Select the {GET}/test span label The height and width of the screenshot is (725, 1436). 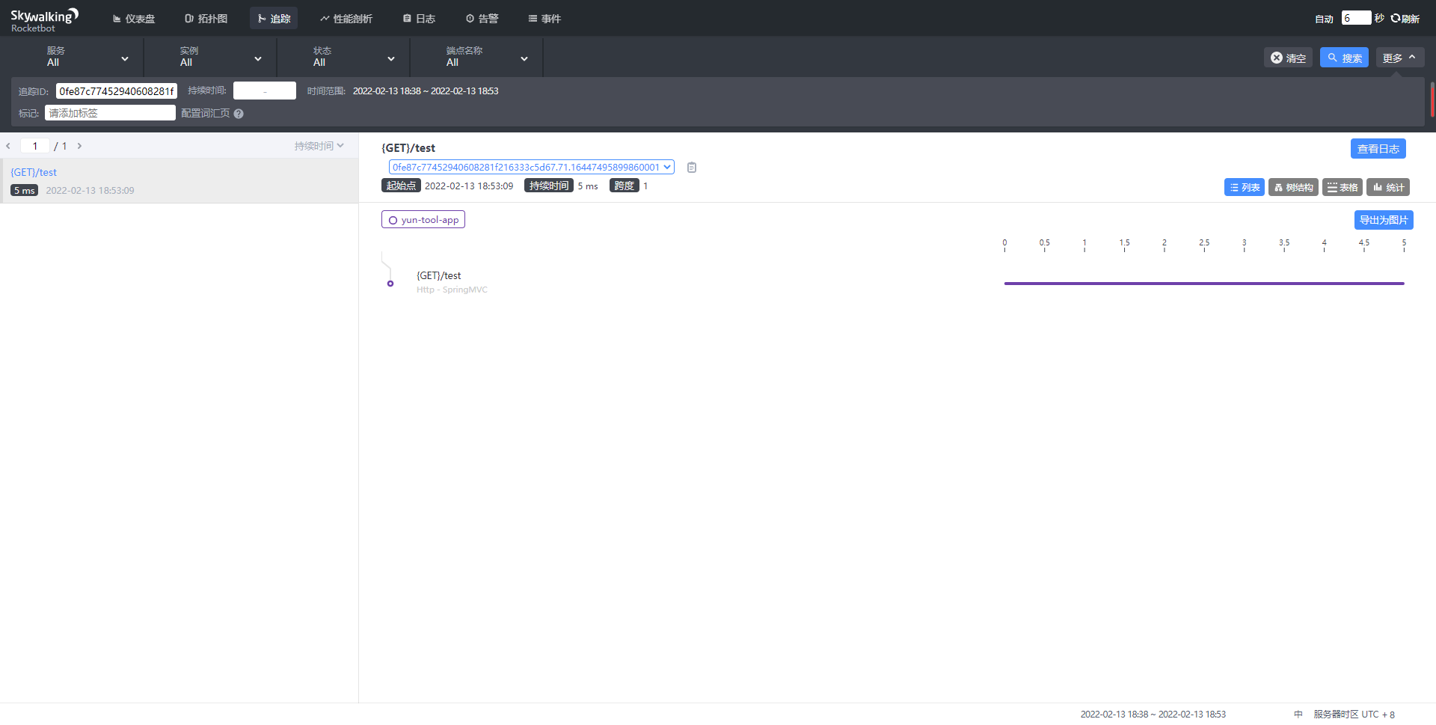(439, 276)
